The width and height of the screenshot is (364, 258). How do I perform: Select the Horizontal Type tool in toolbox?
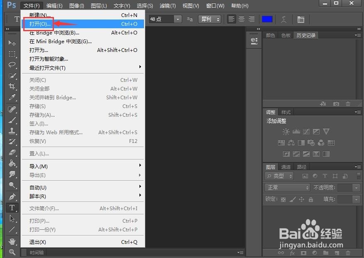[x=12, y=208]
